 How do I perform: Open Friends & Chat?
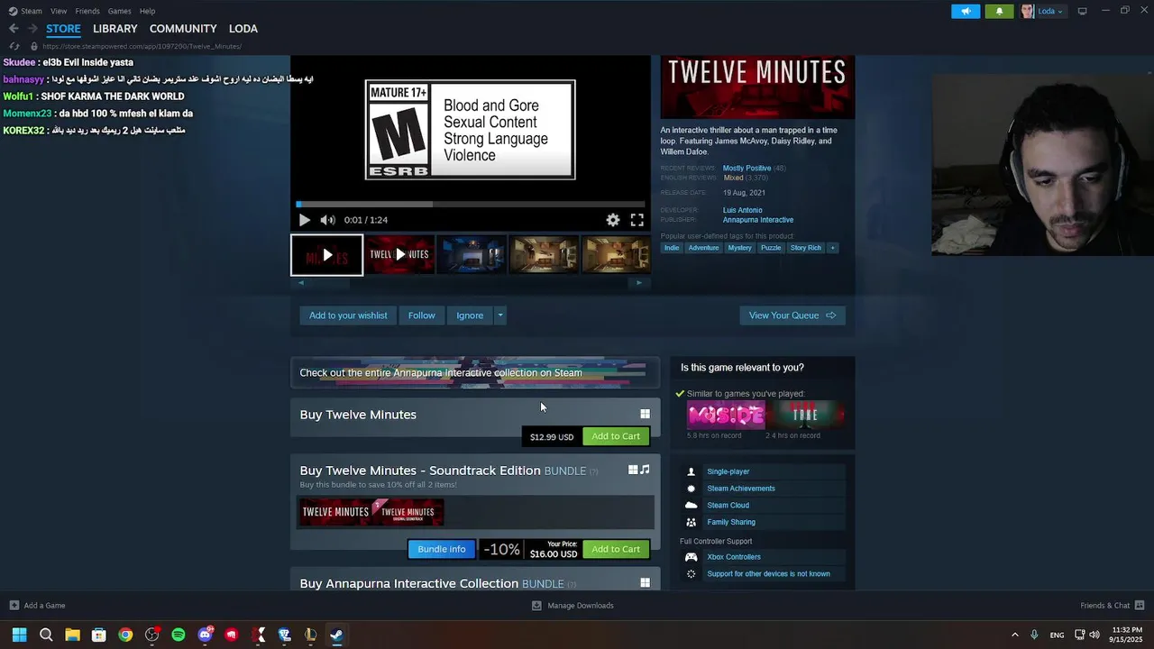(1112, 606)
